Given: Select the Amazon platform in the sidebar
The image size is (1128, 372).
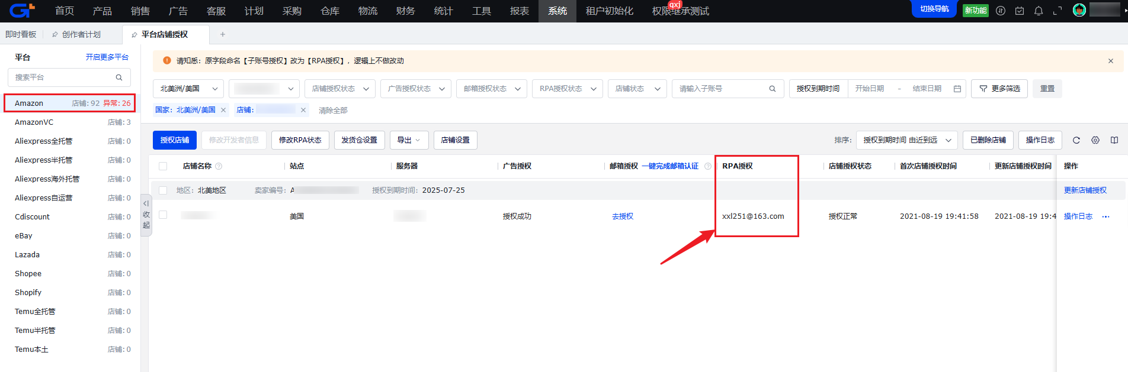Looking at the screenshot, I should point(70,103).
